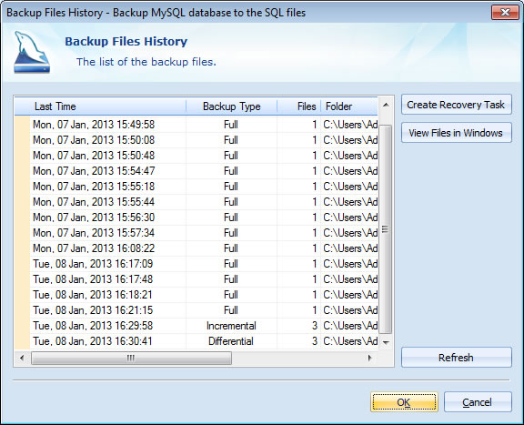Select row Mon, 07 Jan, 2013 15:54:47

(196, 171)
